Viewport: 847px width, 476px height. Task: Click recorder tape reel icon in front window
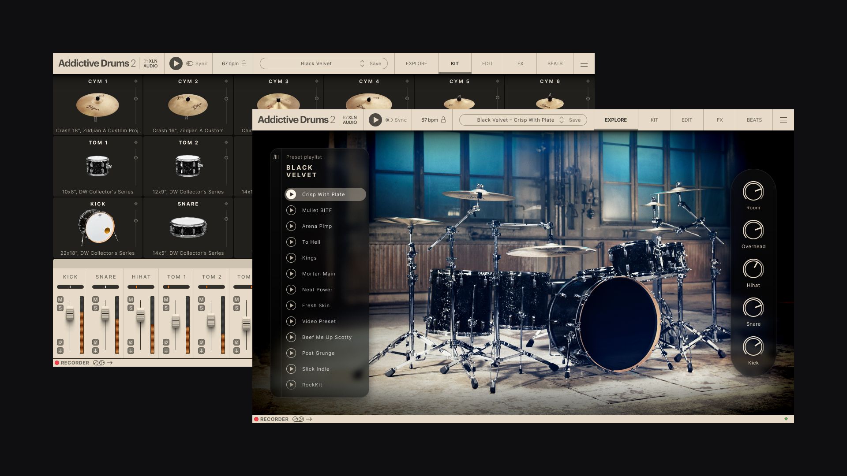(x=298, y=419)
